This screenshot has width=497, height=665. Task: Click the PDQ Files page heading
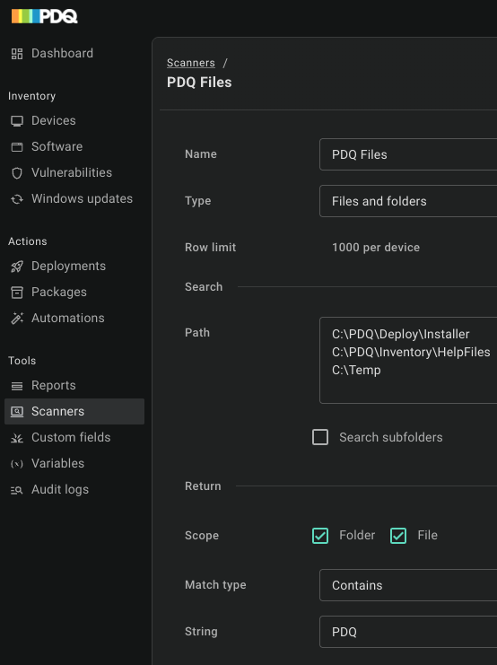pos(199,83)
